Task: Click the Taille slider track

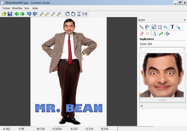Action: coord(162,48)
